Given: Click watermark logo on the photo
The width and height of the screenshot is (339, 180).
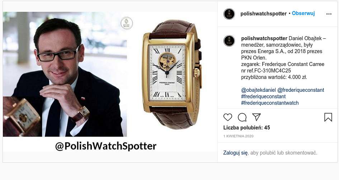Looking at the screenshot, I should click(127, 23).
